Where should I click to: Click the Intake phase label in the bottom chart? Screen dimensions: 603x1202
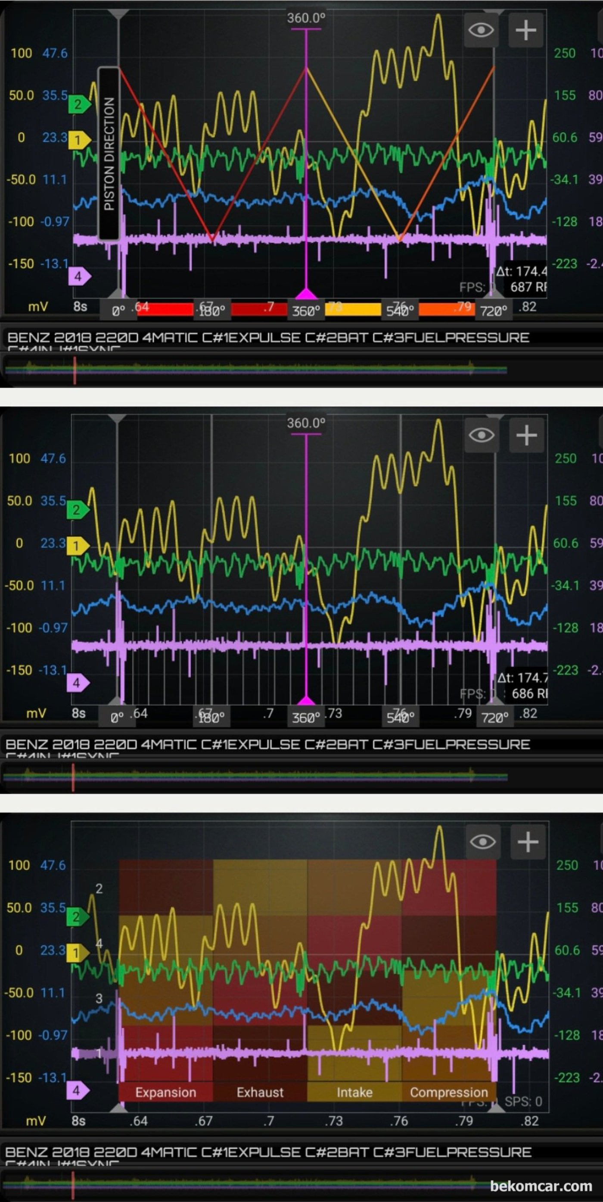[354, 1092]
